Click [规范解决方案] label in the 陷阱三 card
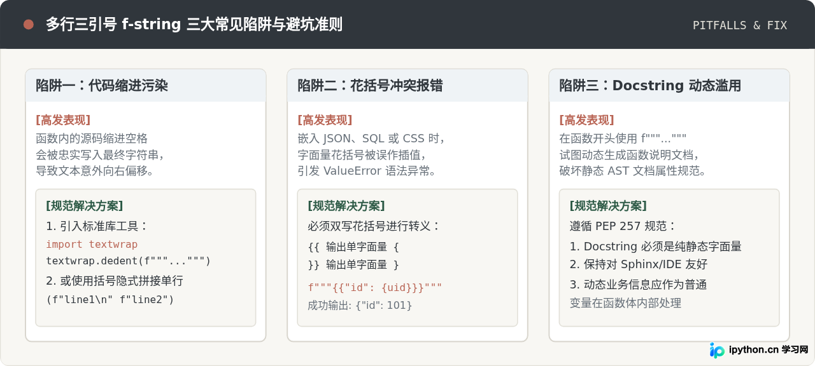Image resolution: width=815 pixels, height=366 pixels. tap(608, 206)
